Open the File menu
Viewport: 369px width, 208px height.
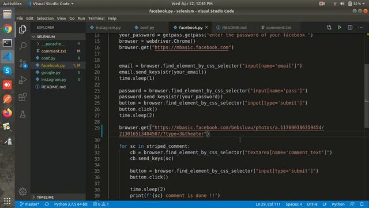tap(20, 18)
